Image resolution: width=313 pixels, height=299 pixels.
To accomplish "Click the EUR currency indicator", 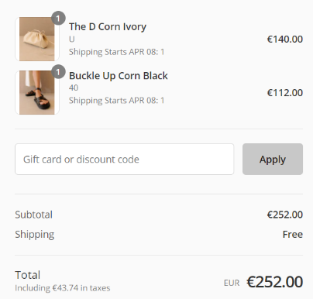I will (232, 283).
